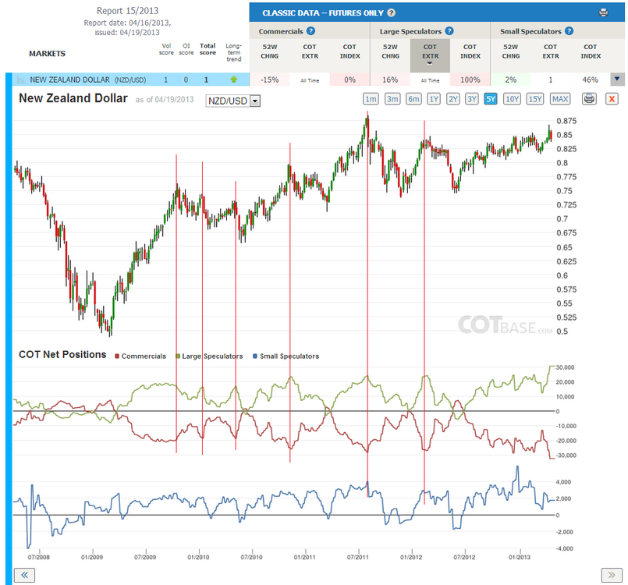
Task: Click Small Speculators COT INDEX column header
Action: pyautogui.click(x=591, y=51)
